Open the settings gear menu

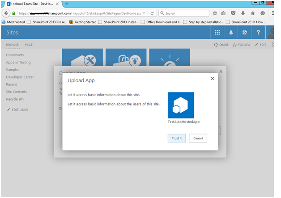point(245,32)
